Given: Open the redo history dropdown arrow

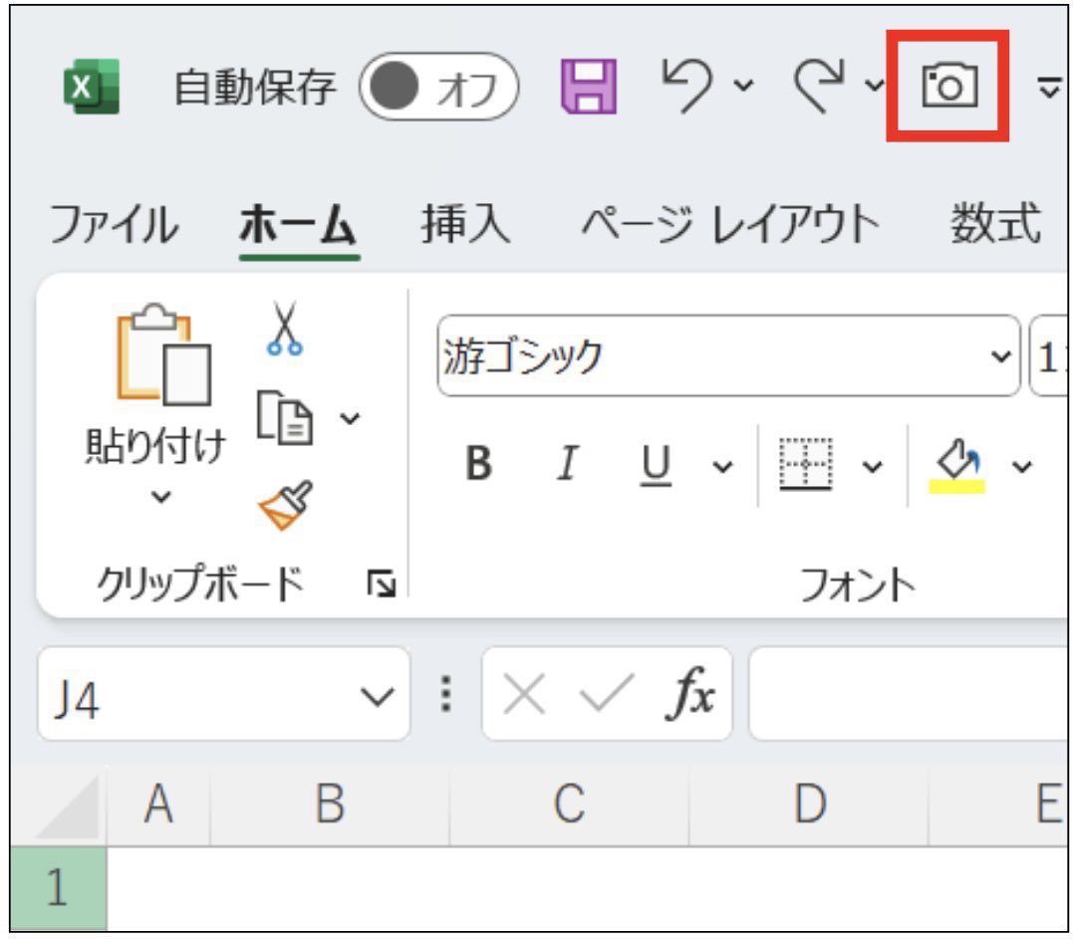Looking at the screenshot, I should tap(874, 86).
